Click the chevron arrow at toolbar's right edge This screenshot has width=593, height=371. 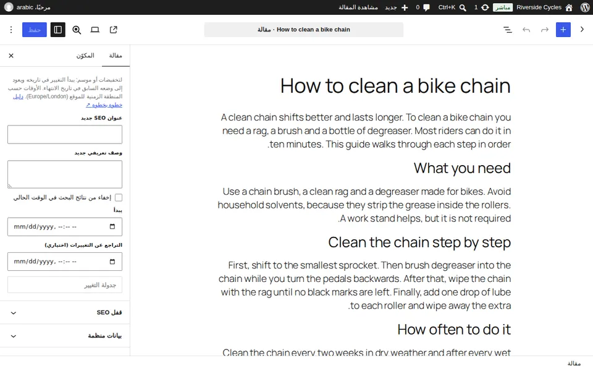click(582, 30)
